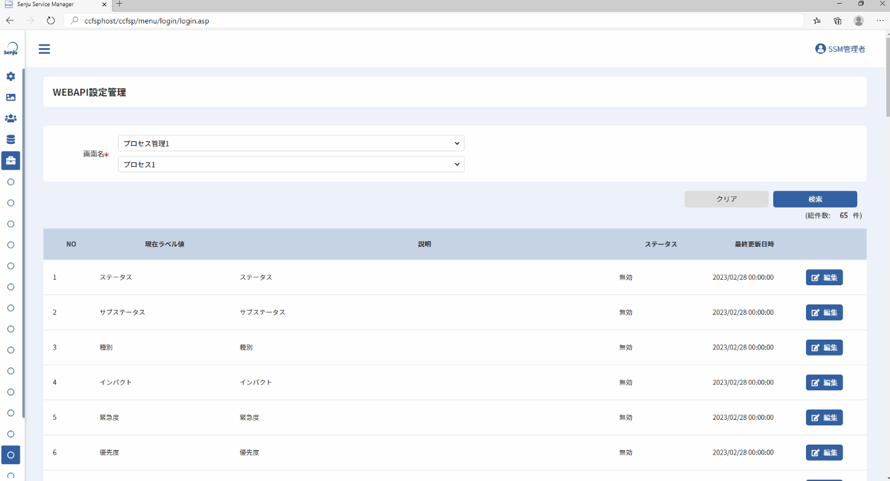Open the browser three-dot settings menu

(x=880, y=20)
